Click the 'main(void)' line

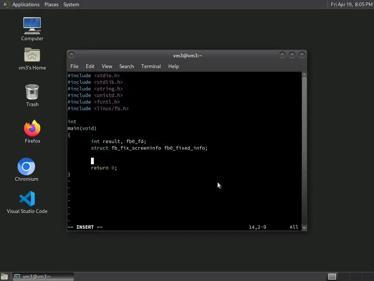[x=82, y=128]
